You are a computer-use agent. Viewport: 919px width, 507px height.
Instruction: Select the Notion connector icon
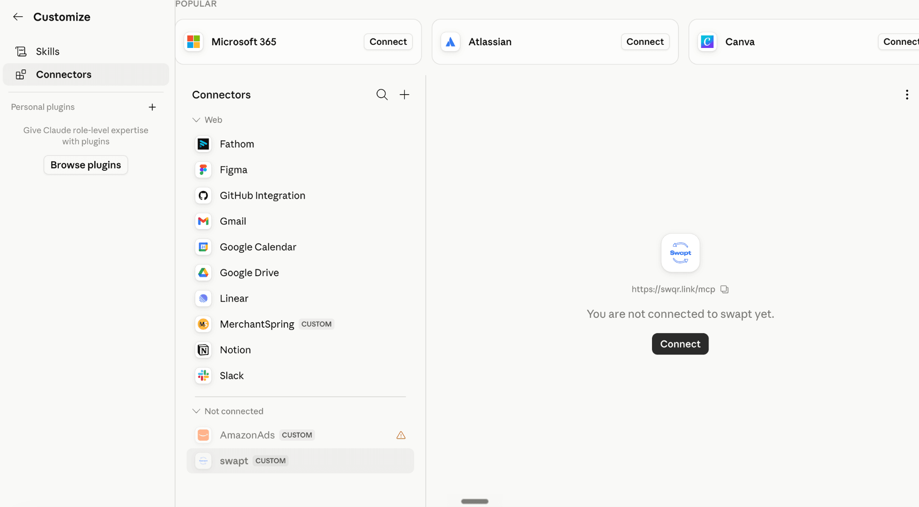203,350
